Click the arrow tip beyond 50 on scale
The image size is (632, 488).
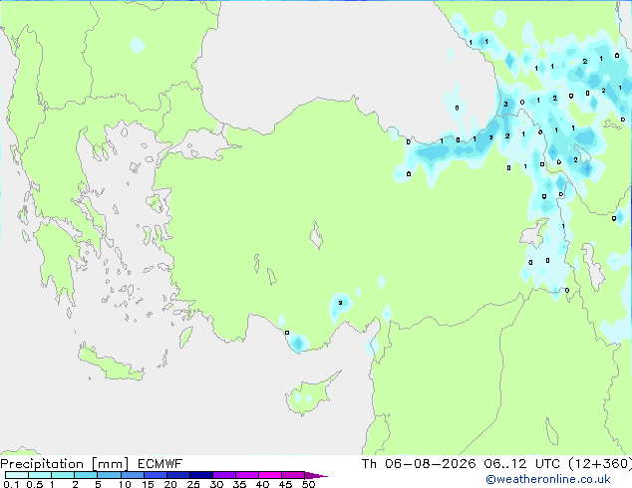click(x=316, y=475)
